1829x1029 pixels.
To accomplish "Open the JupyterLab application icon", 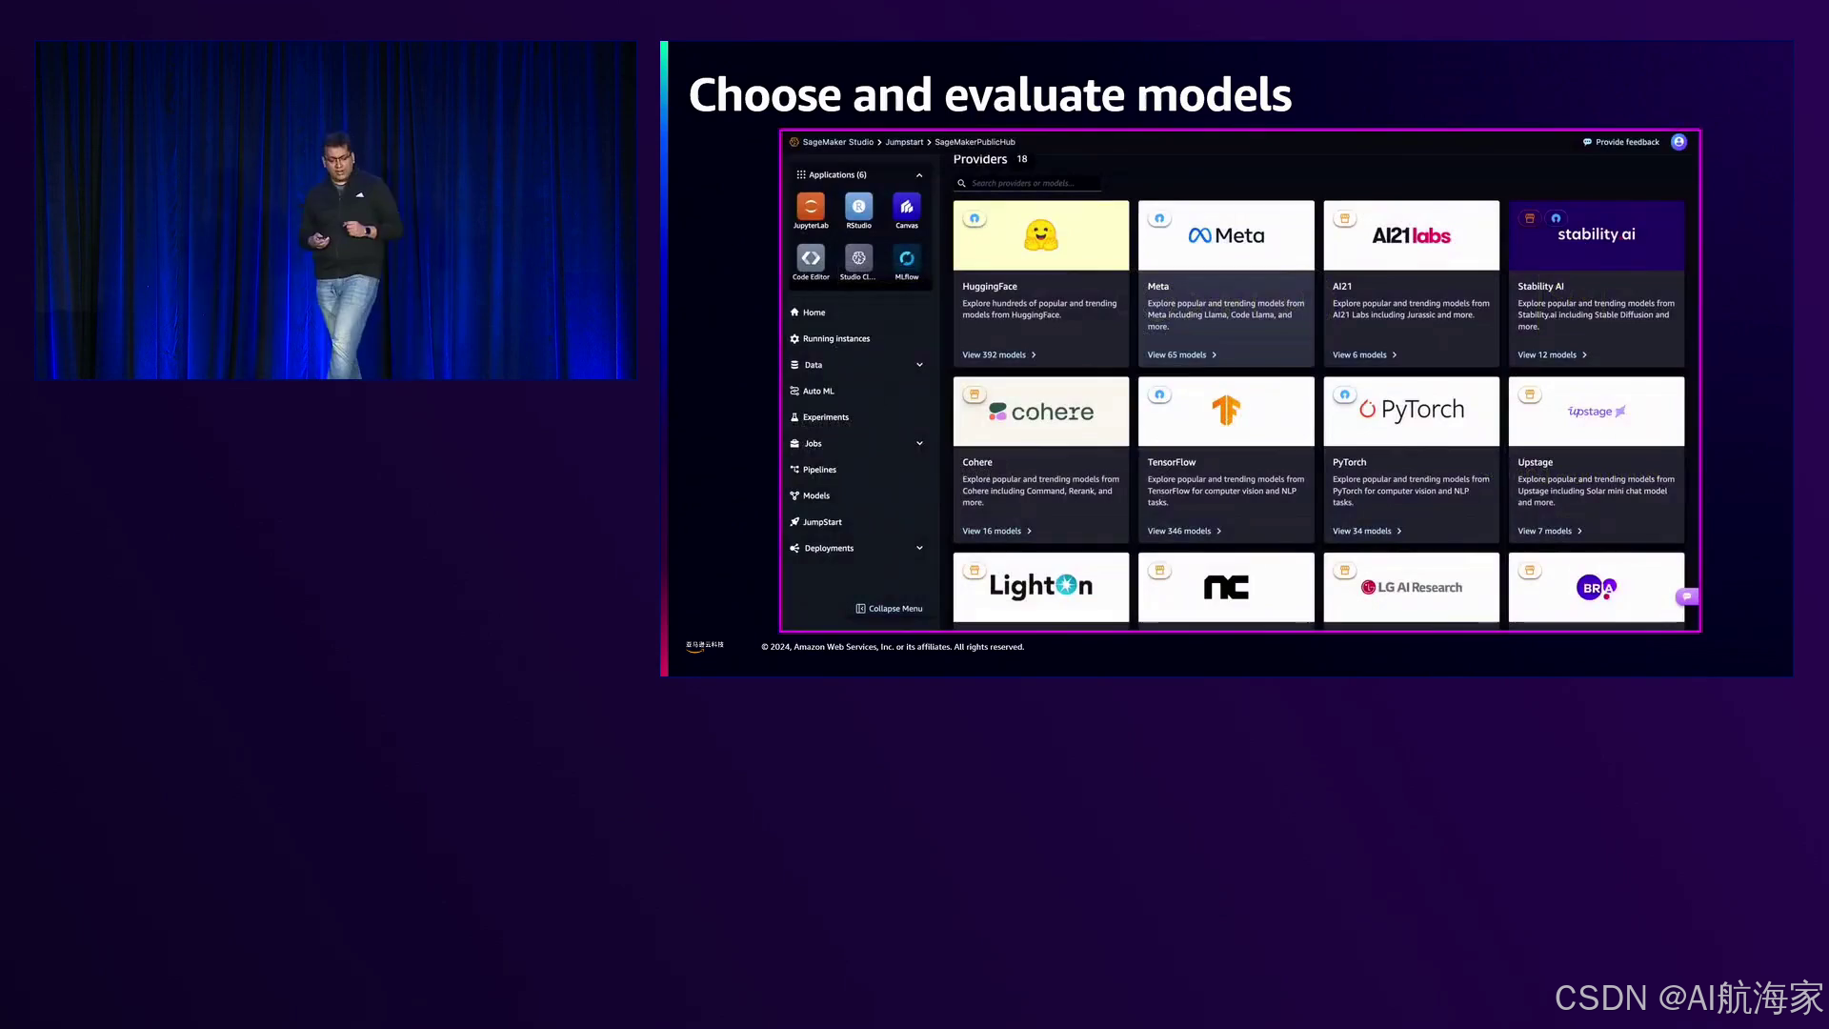I will [811, 207].
